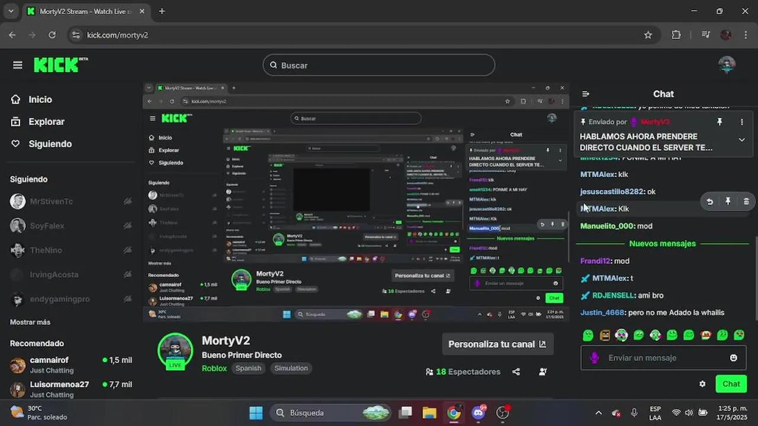Viewport: 758px width, 426px height.
Task: Collapse the chat panel with the arrow icon
Action: (x=586, y=93)
